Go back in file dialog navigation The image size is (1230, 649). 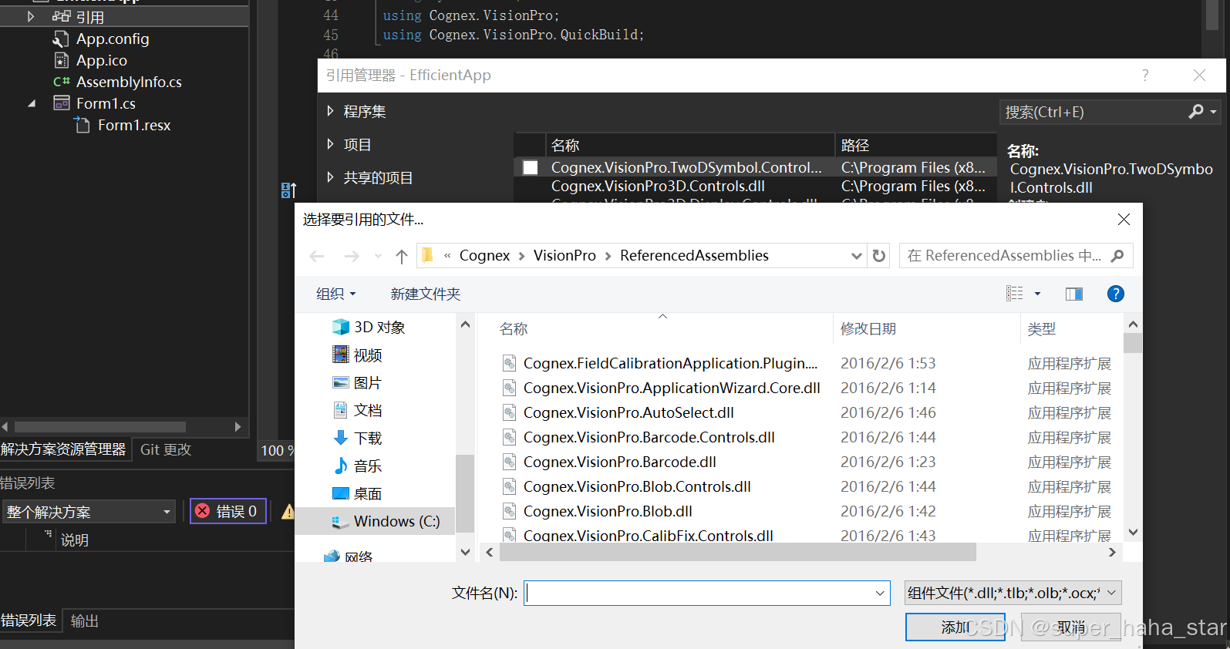[317, 256]
